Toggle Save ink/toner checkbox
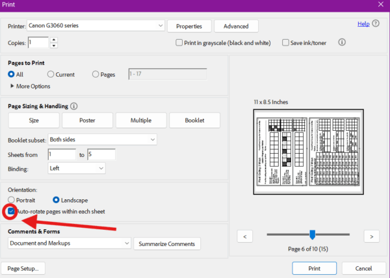This screenshot has height=278, width=390. [285, 43]
